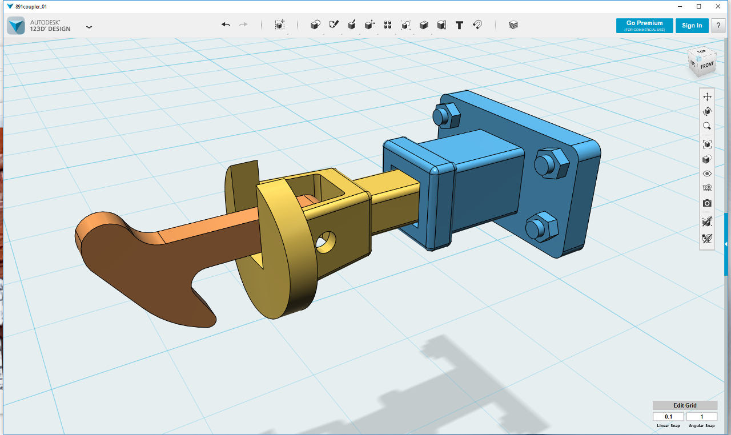Open the Pattern tool menu
Viewport: 731px width, 435px height.
387,25
